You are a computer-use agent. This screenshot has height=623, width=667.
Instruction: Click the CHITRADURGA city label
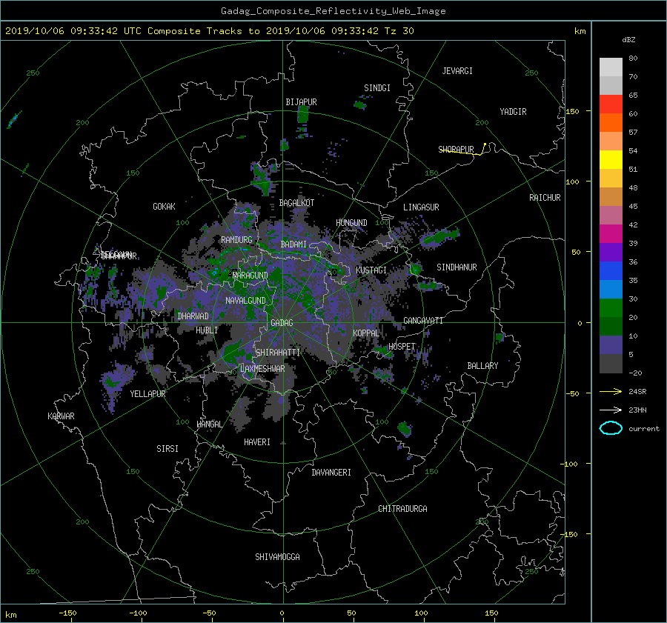coord(402,509)
